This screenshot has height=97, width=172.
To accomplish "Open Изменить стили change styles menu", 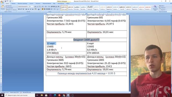I will click(155, 8).
